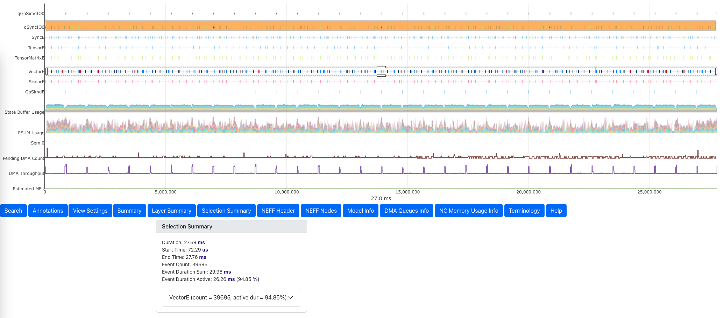The height and width of the screenshot is (318, 724).
Task: Show the NEFF Nodes panel
Action: (321, 211)
